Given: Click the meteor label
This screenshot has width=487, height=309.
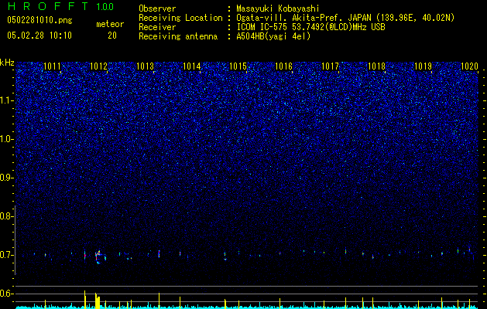Looking at the screenshot, I should pyautogui.click(x=110, y=24).
